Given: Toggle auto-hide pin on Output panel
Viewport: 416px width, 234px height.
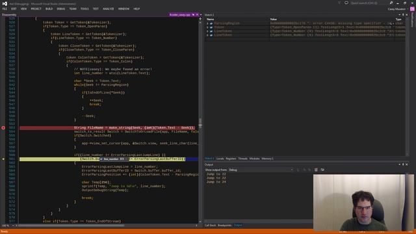Looking at the screenshot, I should click(403, 164).
